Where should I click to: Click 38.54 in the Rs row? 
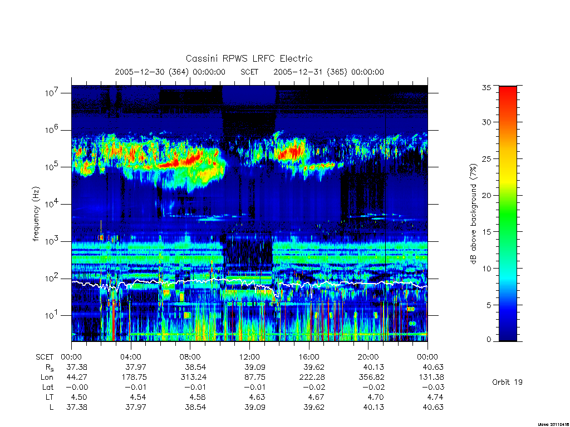195,368
